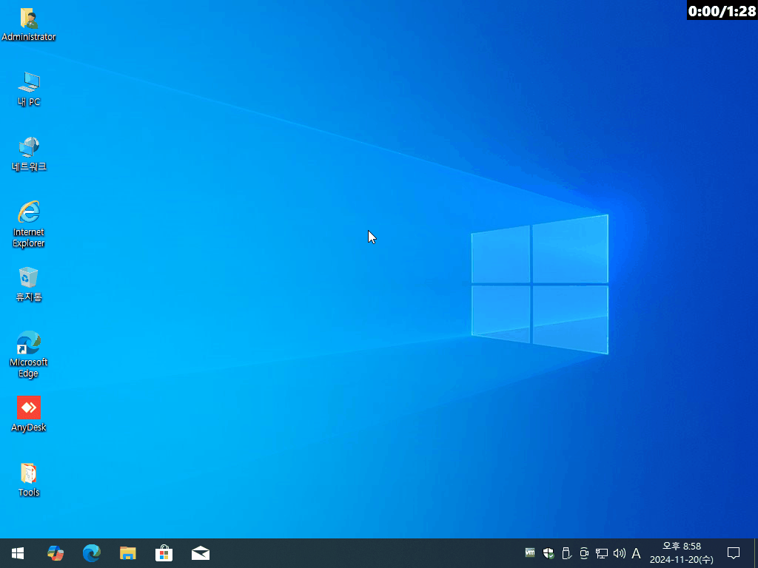Open the Action Center notifications icon
This screenshot has height=568, width=758.
pyautogui.click(x=734, y=553)
